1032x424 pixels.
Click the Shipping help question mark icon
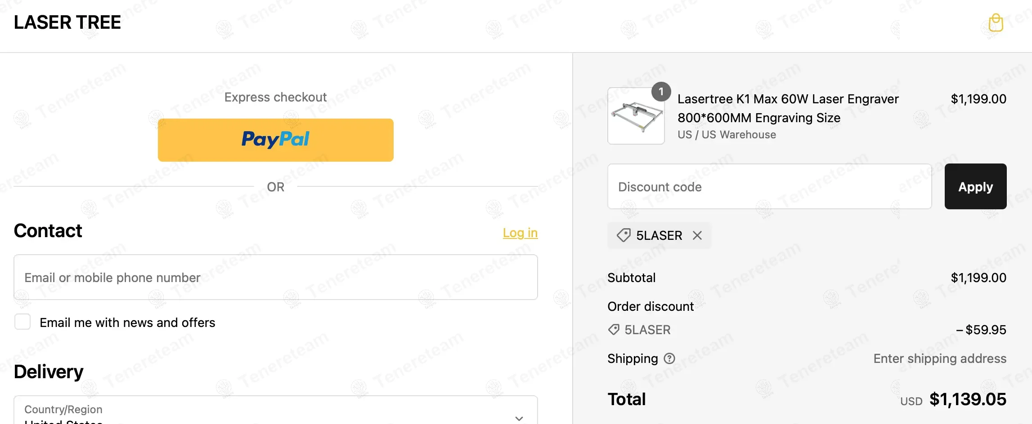(669, 358)
